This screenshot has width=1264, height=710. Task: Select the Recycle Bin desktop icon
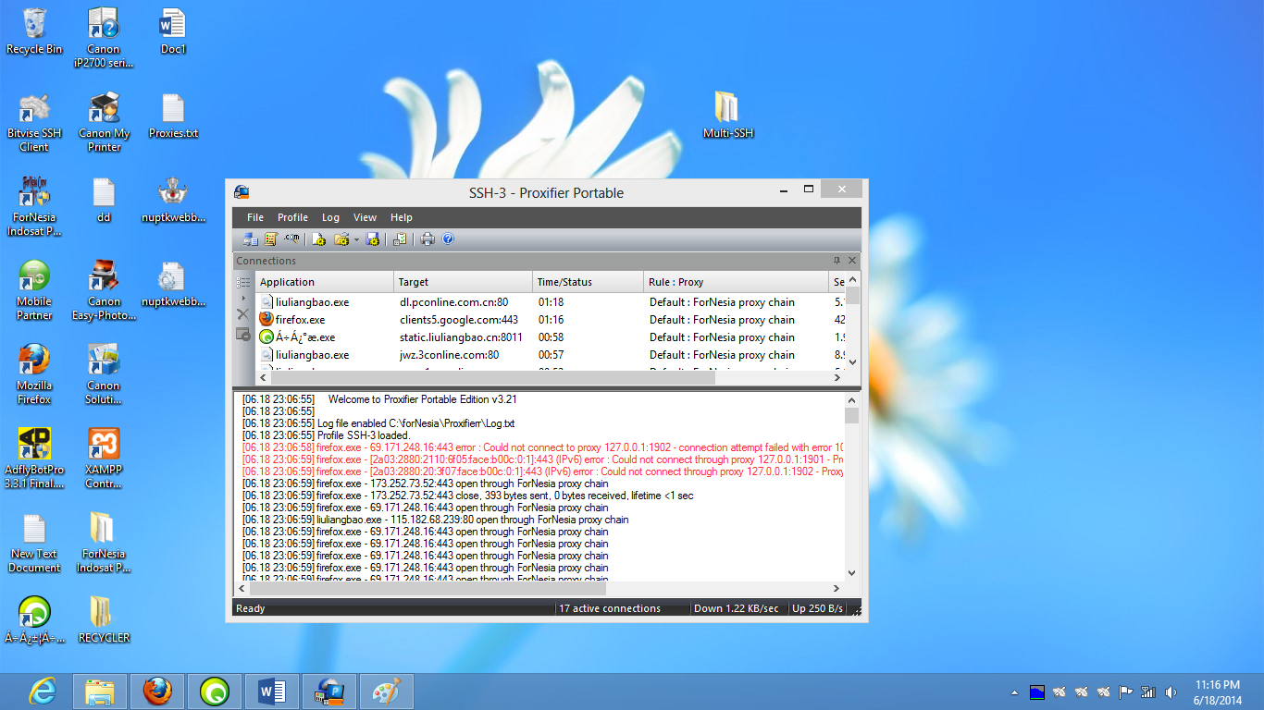click(x=34, y=31)
